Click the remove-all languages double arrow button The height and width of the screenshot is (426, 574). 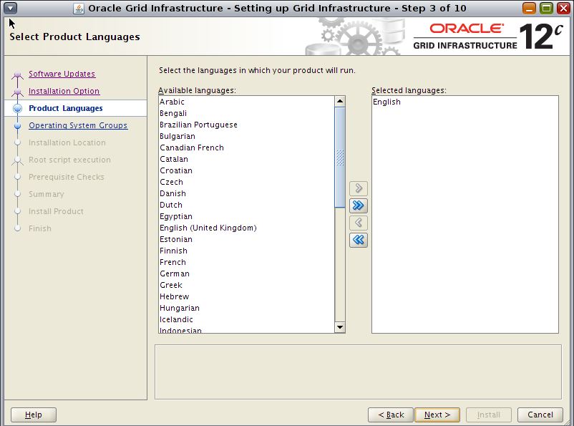(359, 240)
